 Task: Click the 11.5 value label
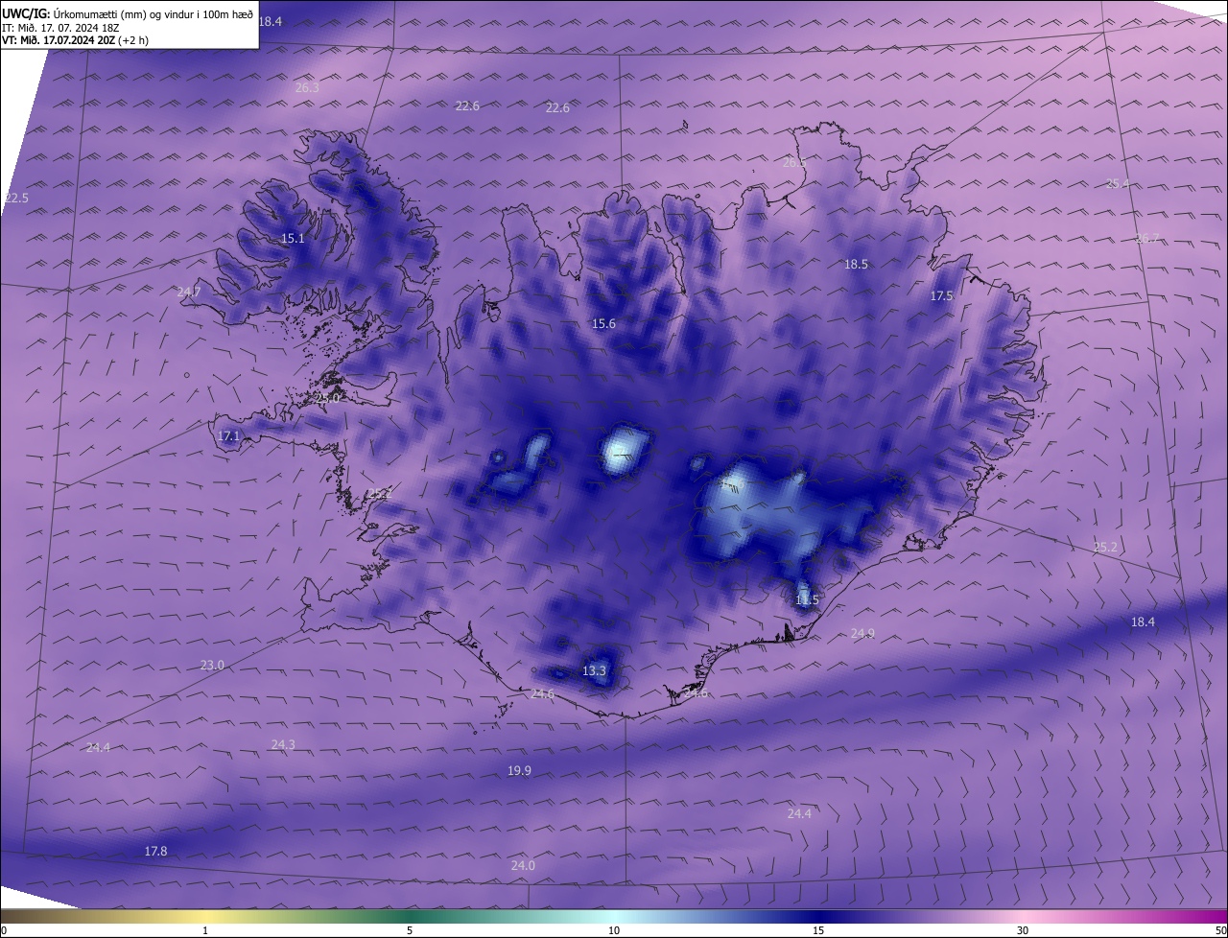[807, 599]
